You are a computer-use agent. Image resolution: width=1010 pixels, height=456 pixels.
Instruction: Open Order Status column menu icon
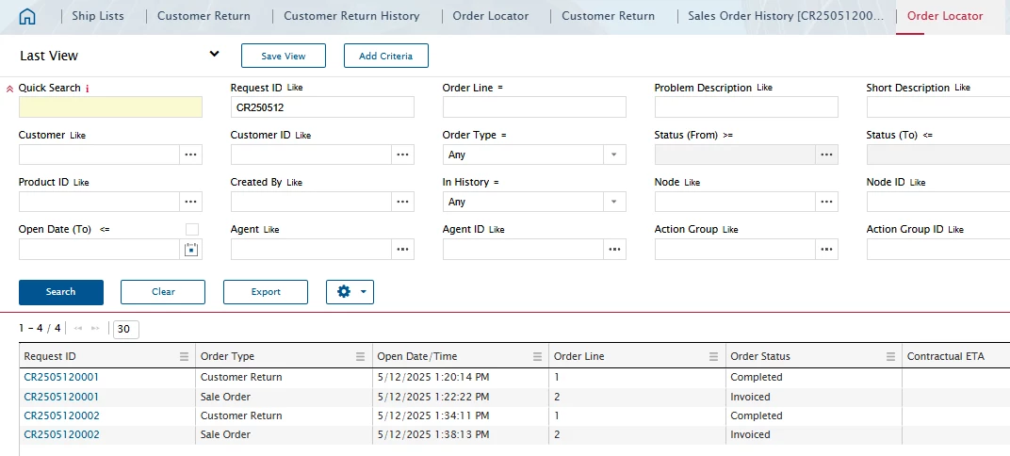tap(890, 357)
